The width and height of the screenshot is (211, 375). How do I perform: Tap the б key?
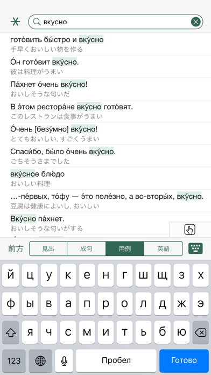tap(163, 332)
